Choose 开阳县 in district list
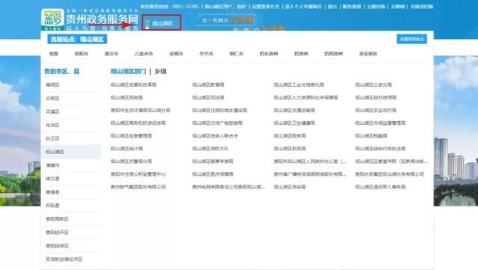478x270 pixels. [52, 206]
